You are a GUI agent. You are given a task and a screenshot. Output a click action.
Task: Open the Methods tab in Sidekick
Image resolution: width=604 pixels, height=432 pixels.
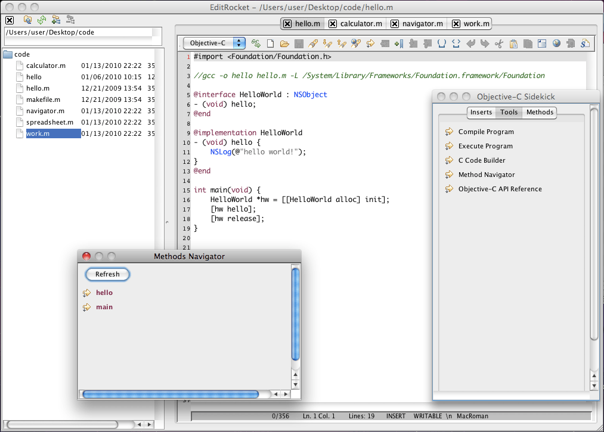point(540,113)
